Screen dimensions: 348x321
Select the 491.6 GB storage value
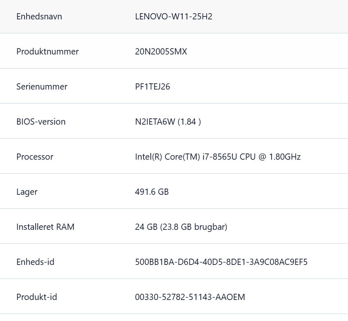pyautogui.click(x=152, y=192)
